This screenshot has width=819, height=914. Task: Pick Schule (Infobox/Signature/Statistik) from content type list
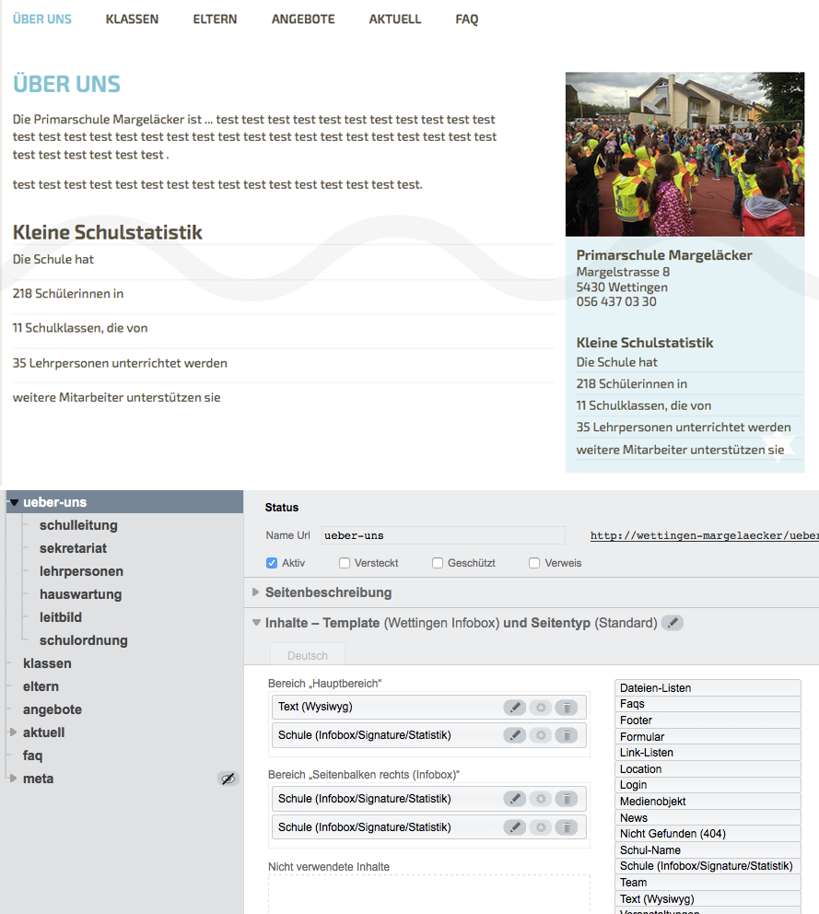point(708,865)
